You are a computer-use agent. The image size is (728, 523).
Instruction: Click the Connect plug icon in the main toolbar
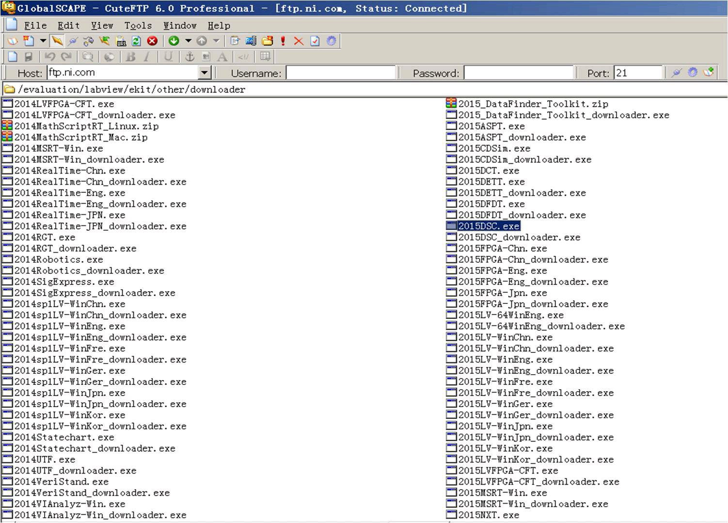click(73, 41)
